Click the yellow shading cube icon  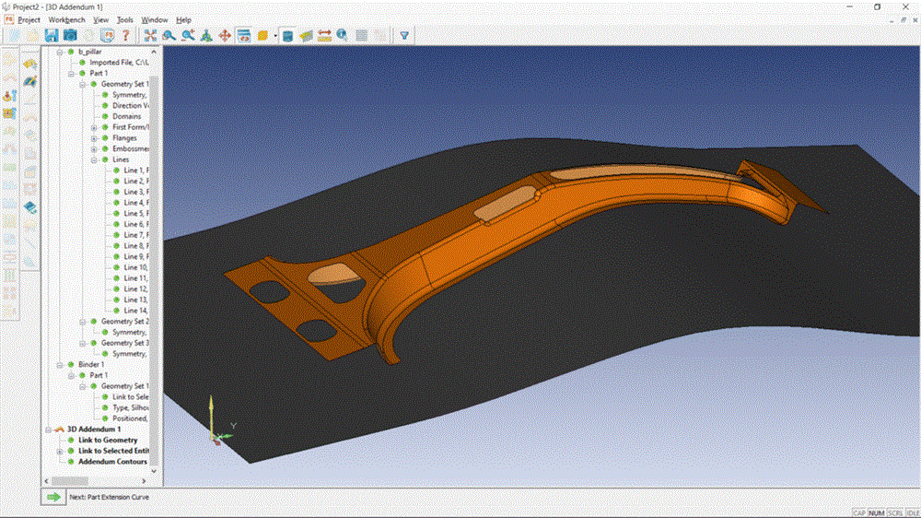point(262,35)
